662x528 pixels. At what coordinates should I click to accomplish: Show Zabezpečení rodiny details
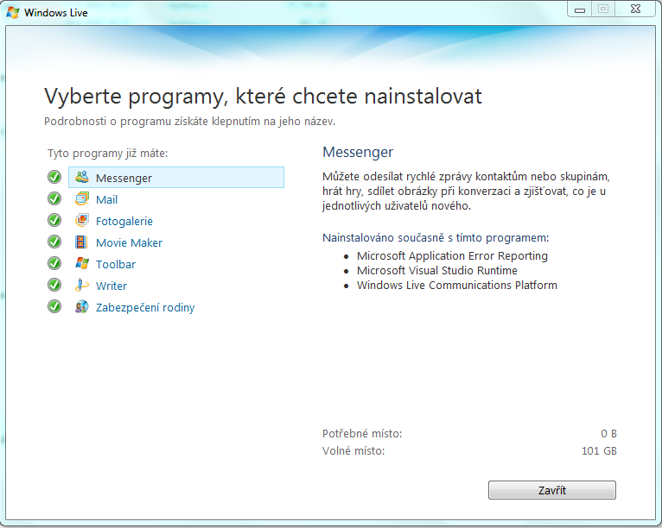tap(145, 308)
